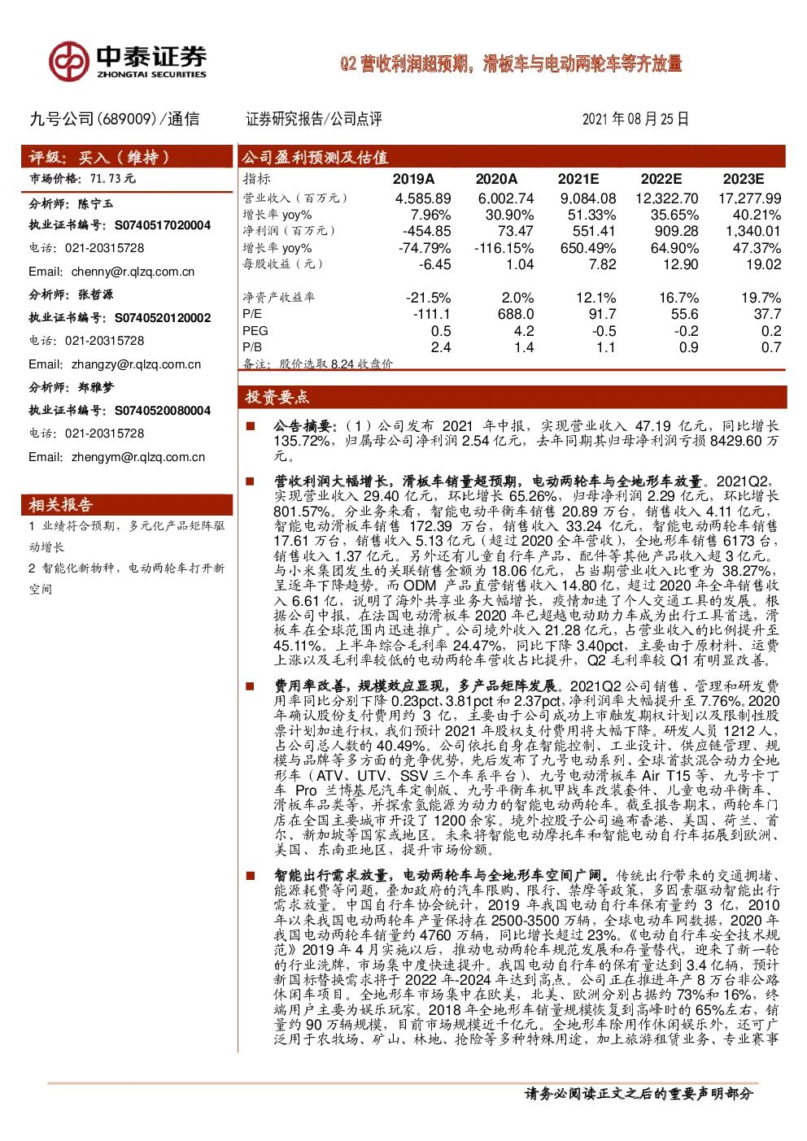Click the 营业收入（百万元）row label
The width and height of the screenshot is (807, 1141).
[x=295, y=198]
